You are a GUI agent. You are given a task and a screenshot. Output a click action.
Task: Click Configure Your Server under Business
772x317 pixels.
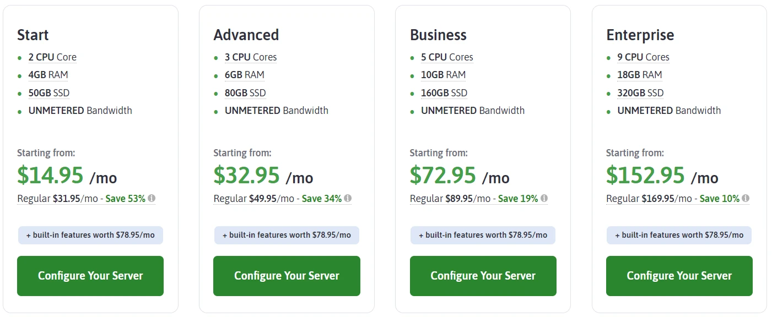tap(483, 276)
